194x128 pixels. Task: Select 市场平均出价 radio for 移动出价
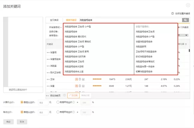pos(58,112)
